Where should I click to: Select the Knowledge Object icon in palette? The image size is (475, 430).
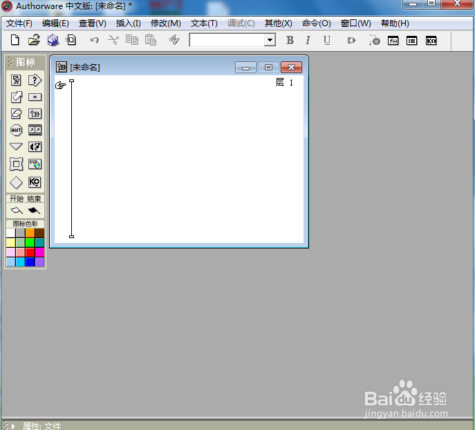[x=35, y=182]
